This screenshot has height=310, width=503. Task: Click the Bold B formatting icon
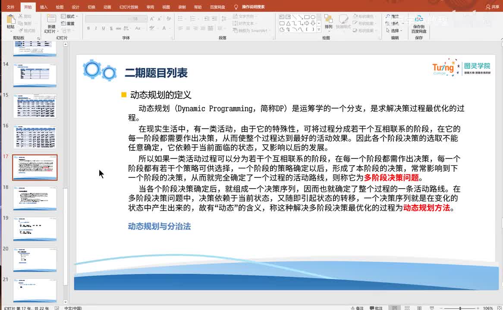88,28
